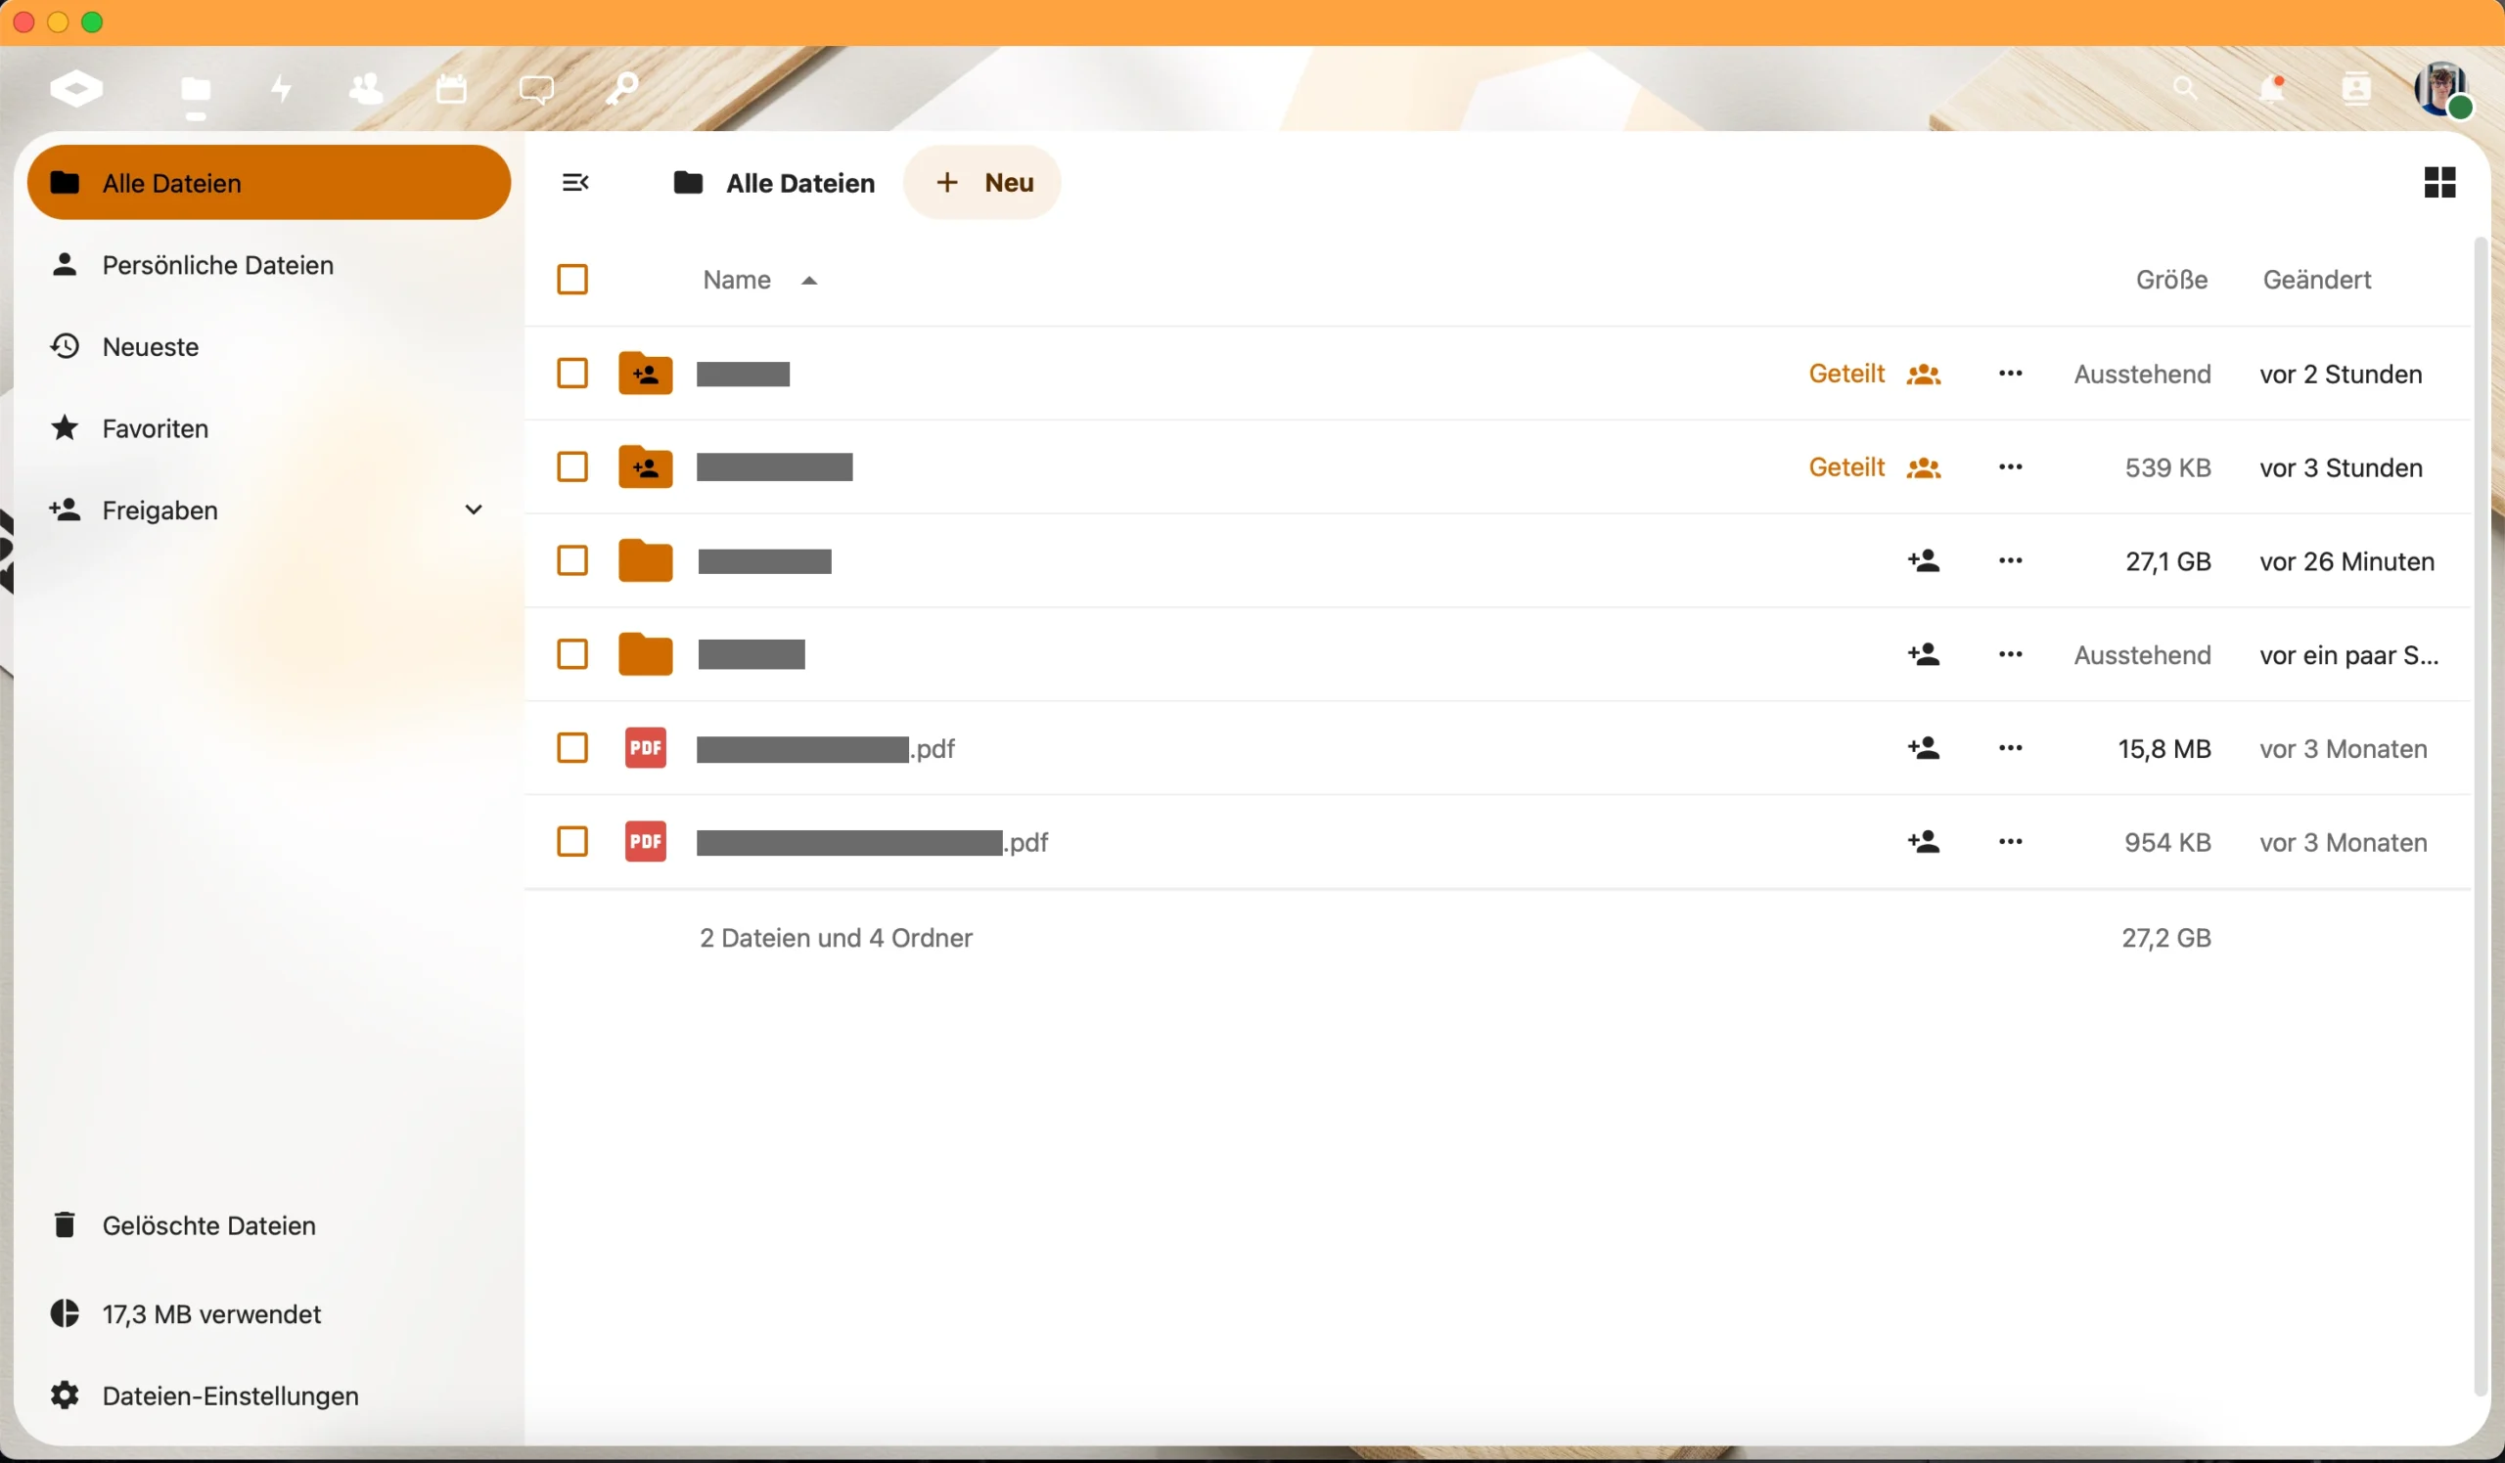The image size is (2505, 1463).
Task: Open Passwords via the key icon
Action: point(621,88)
